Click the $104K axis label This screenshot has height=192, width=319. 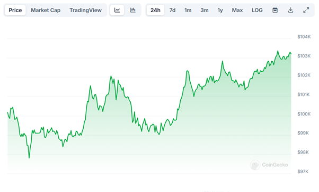[x=304, y=36]
